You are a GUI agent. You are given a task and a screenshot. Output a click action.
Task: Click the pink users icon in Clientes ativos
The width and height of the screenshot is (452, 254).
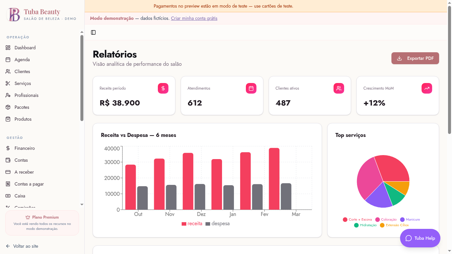[339, 88]
